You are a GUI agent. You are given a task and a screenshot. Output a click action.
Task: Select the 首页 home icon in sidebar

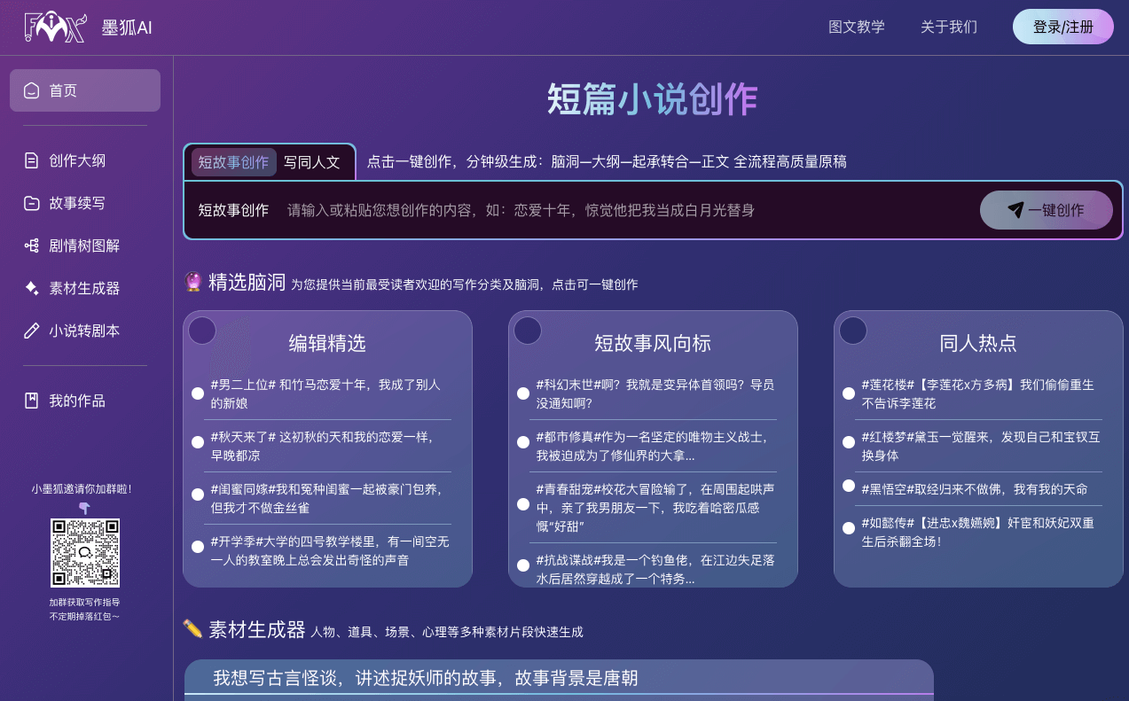point(30,90)
